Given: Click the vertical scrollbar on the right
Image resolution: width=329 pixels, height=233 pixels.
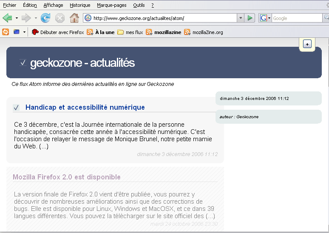Looking at the screenshot, I should click(328, 134).
